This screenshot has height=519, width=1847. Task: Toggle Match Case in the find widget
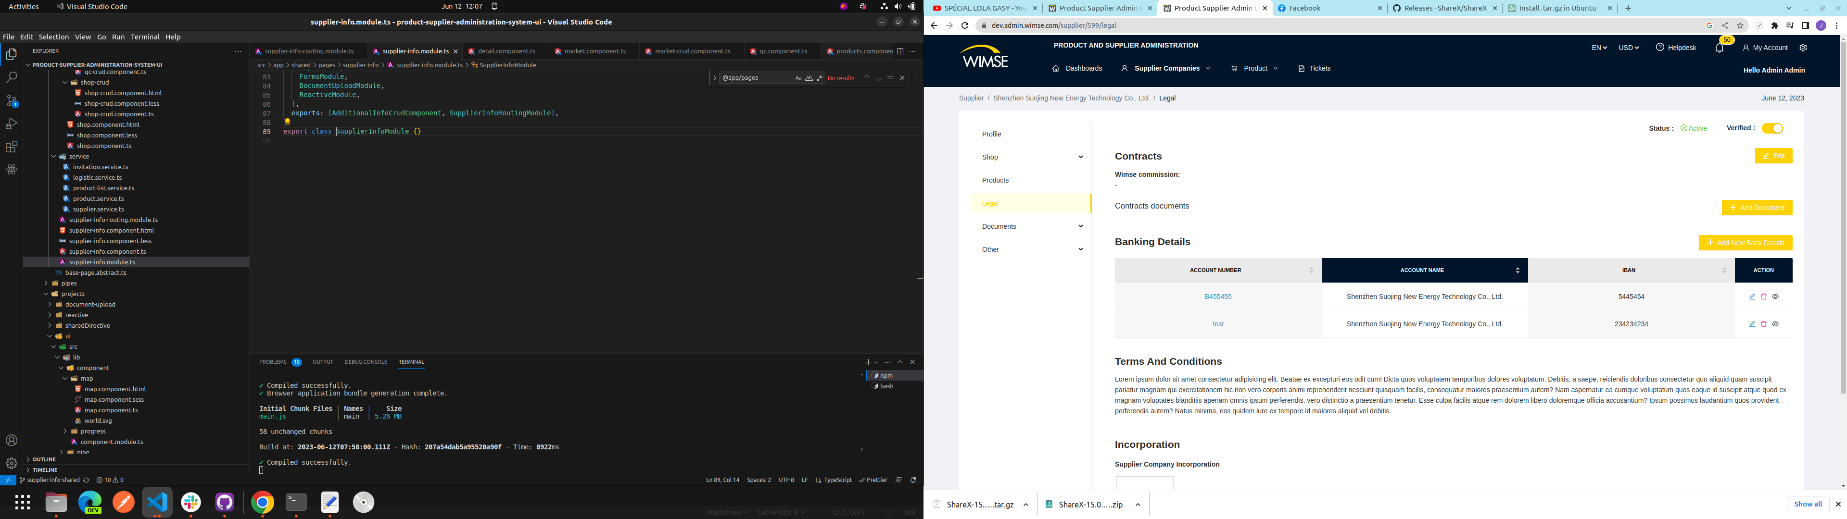(x=798, y=78)
